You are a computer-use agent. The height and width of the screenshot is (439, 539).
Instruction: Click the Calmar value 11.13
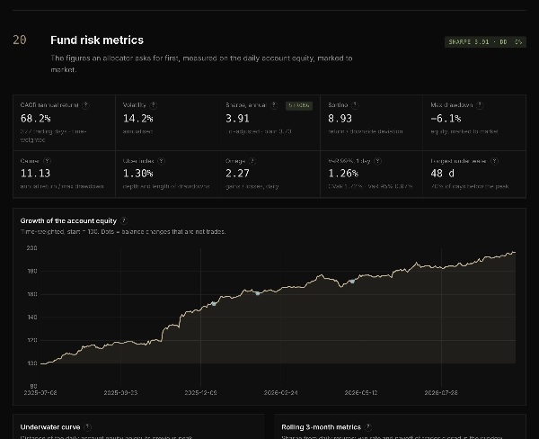click(35, 174)
